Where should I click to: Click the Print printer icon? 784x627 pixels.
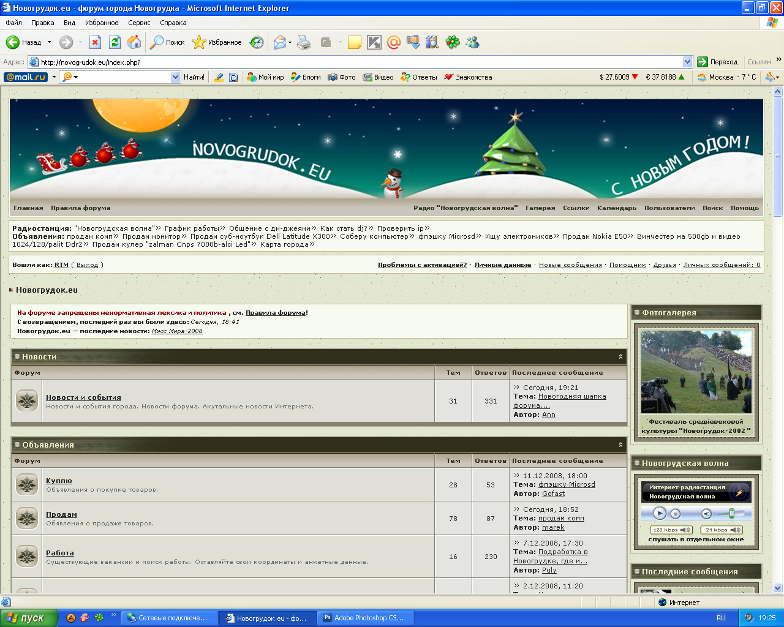(304, 42)
